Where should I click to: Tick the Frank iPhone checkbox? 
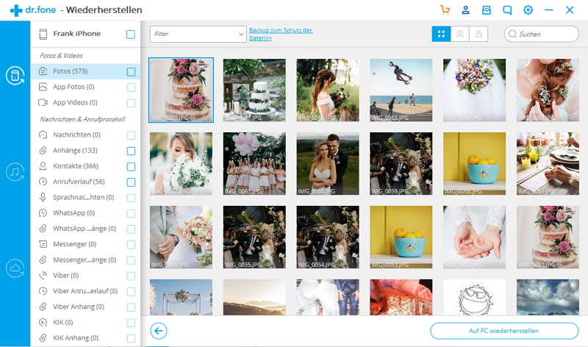click(131, 35)
